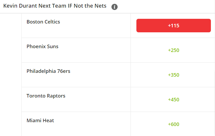215x136 pixels.
Task: Open the info icon beside market title
Action: tap(114, 7)
